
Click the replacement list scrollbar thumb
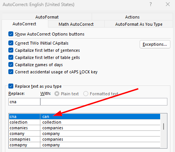164,126
